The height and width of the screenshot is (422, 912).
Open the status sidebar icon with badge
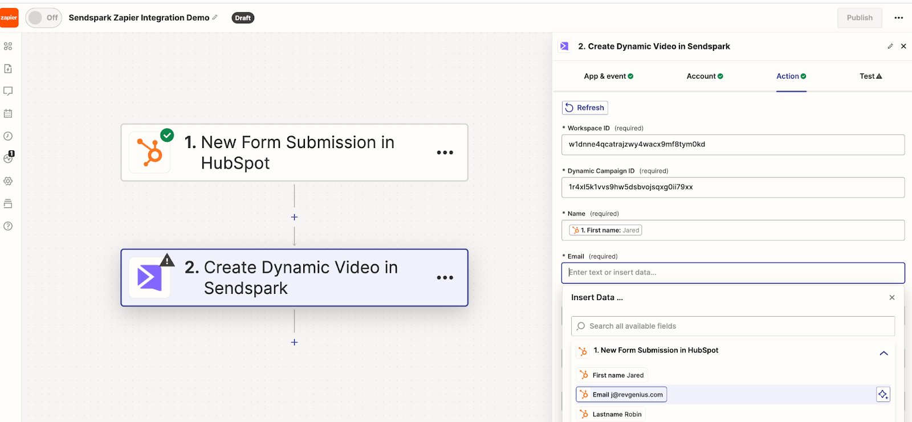pyautogui.click(x=9, y=158)
